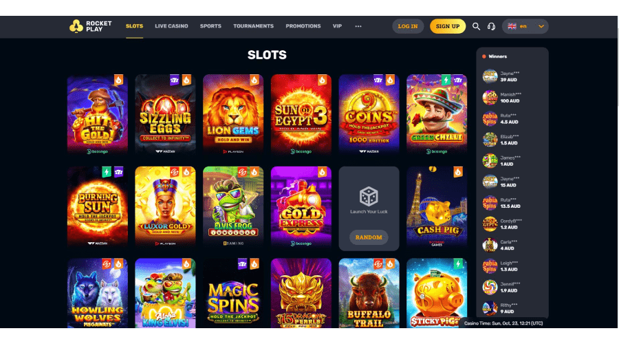Viewport: 619px width, 344px height.
Task: Click the Sign Up button
Action: pos(448,26)
